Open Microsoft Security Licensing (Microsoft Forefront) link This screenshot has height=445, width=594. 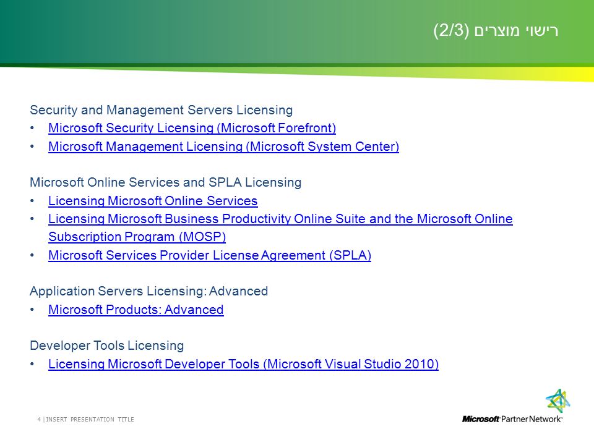tap(192, 128)
